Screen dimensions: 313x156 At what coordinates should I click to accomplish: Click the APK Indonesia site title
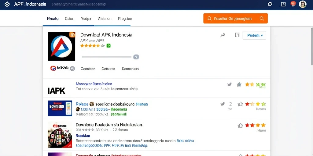30,4
